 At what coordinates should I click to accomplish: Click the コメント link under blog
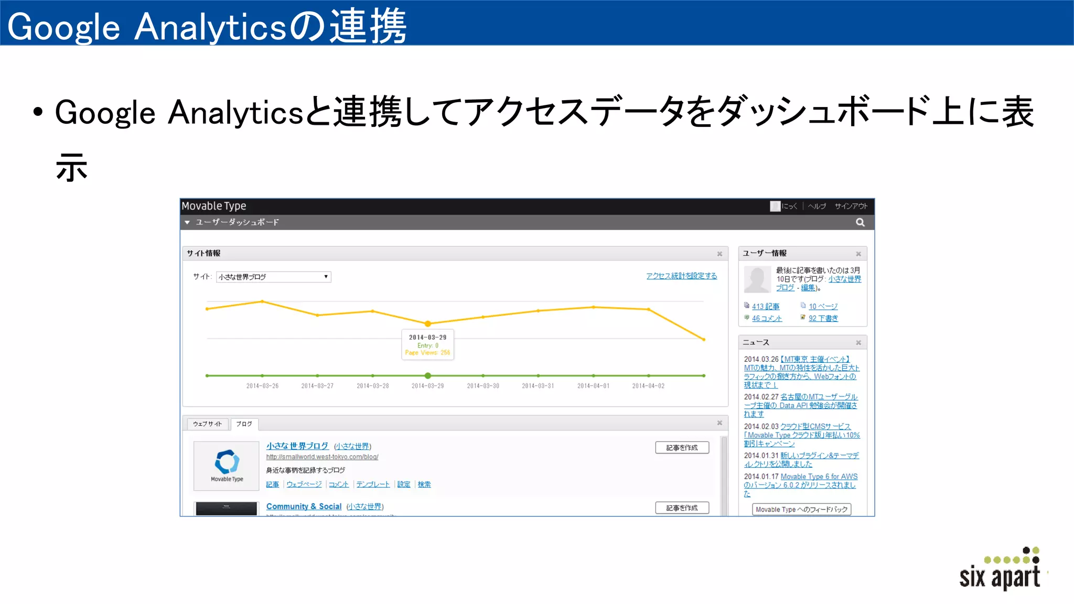tap(339, 484)
